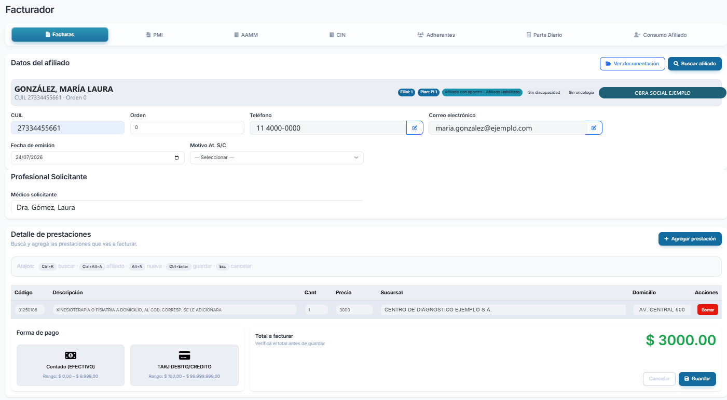The height and width of the screenshot is (400, 727).
Task: Expand the Motivo At. S/C dropdown
Action: [277, 158]
